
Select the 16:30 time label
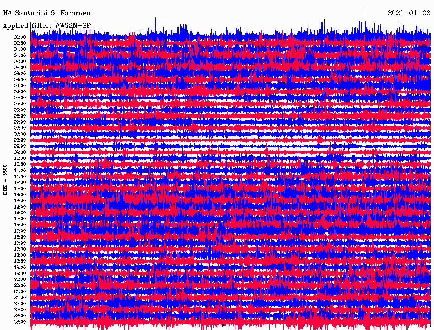click(x=20, y=237)
